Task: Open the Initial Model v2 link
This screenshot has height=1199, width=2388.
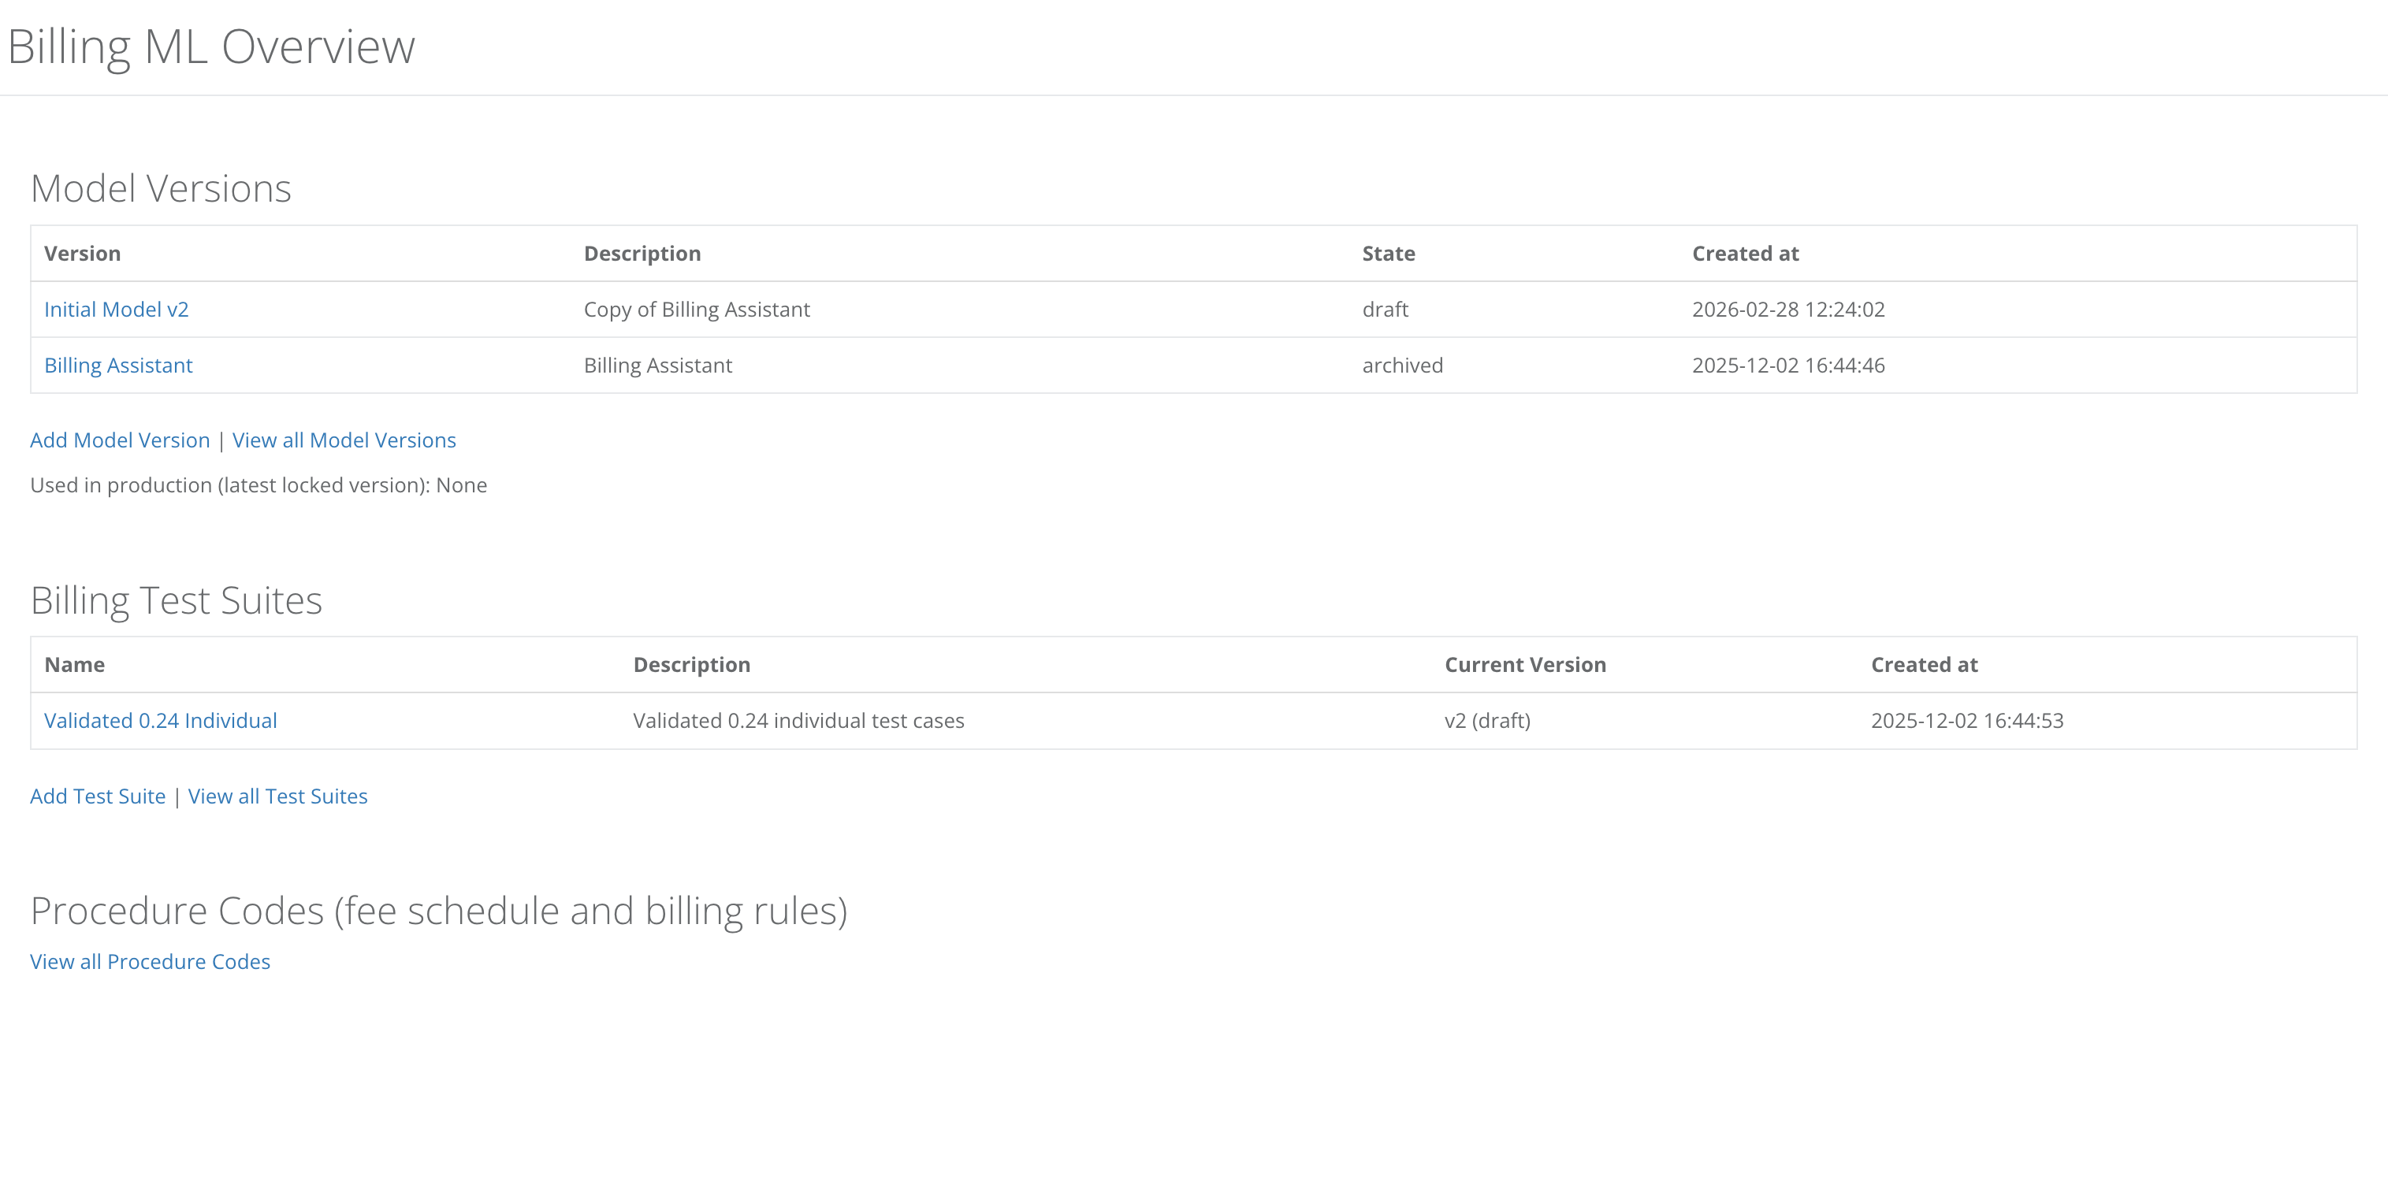Action: (116, 310)
